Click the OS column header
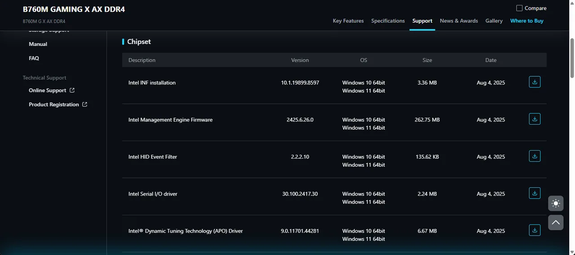Image resolution: width=575 pixels, height=255 pixels. click(x=363, y=60)
